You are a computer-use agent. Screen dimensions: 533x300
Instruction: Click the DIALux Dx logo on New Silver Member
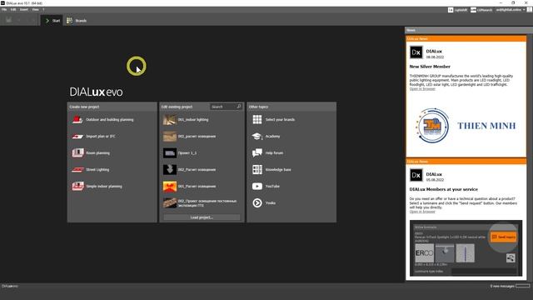pyautogui.click(x=416, y=52)
